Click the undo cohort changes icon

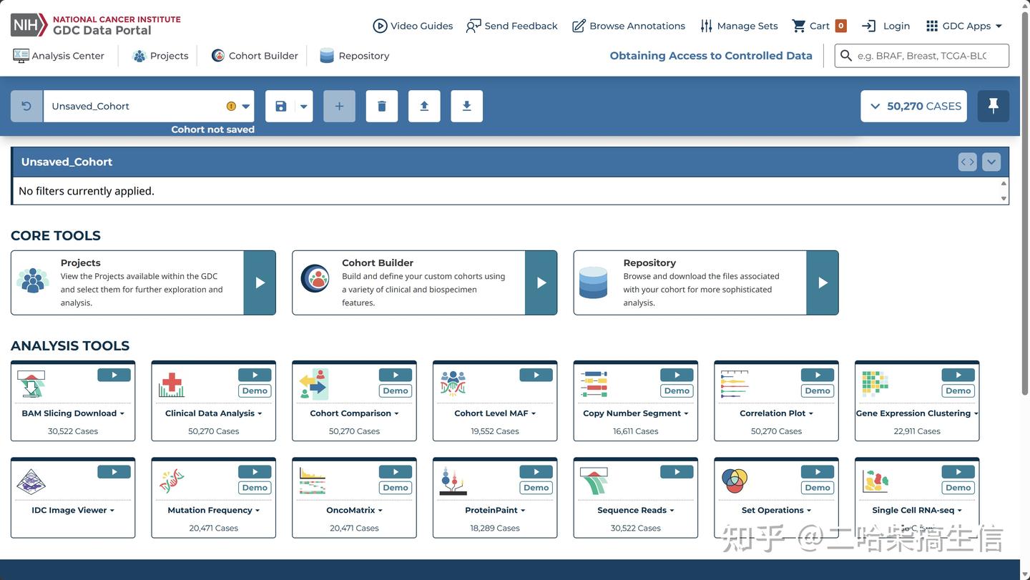[x=26, y=106]
